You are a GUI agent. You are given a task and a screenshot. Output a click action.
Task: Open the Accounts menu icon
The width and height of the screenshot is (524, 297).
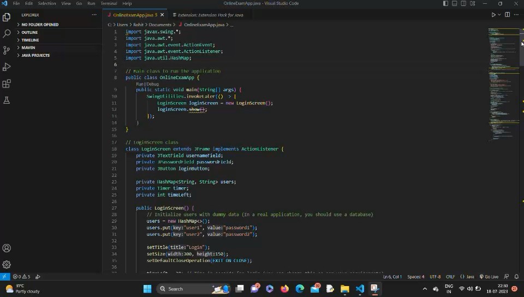tap(7, 248)
